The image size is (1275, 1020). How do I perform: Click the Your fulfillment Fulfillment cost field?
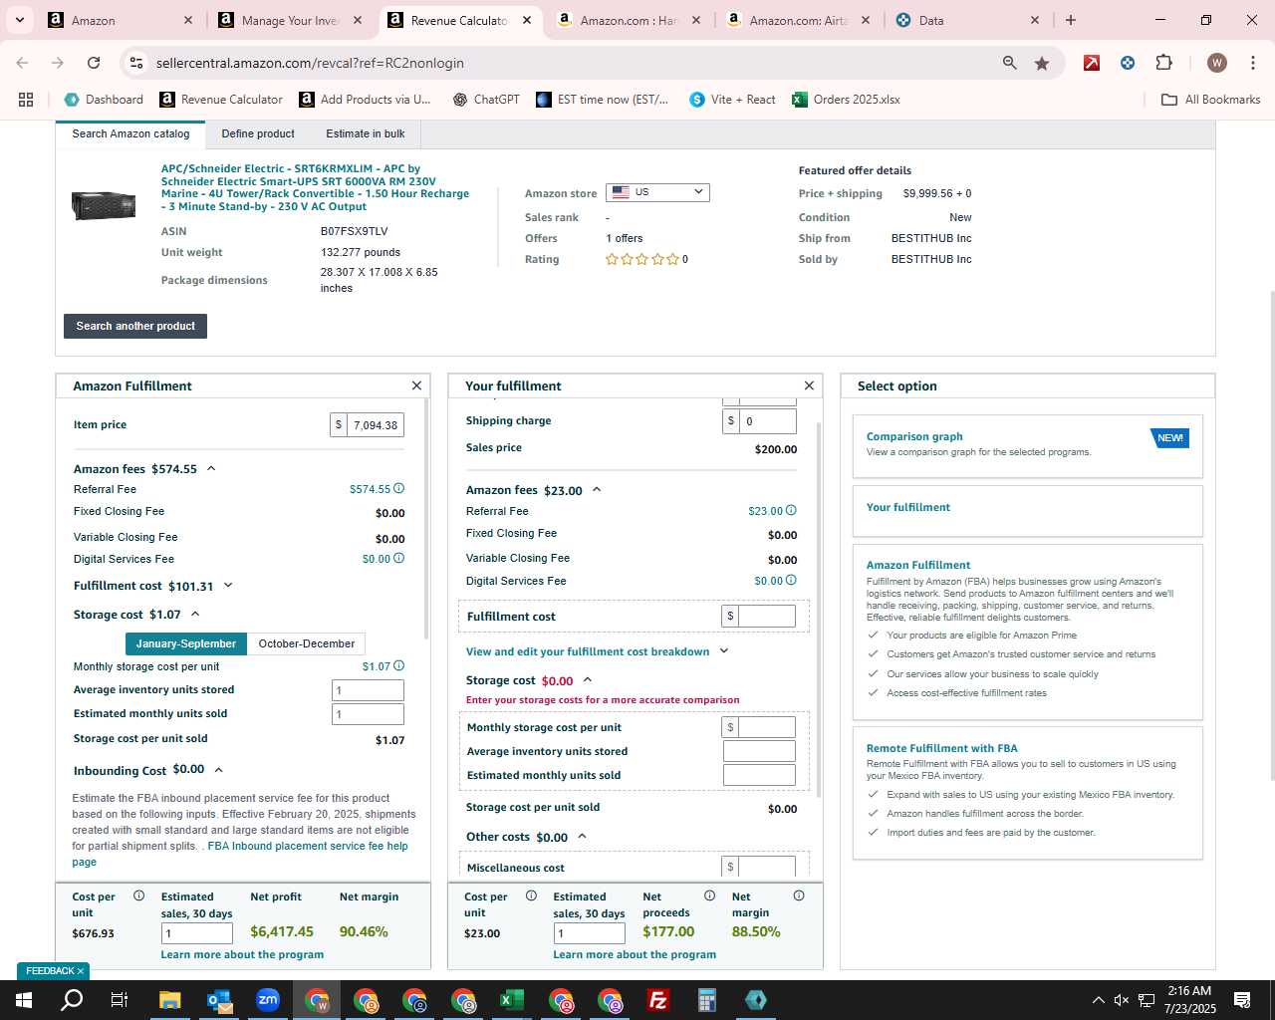tap(767, 616)
